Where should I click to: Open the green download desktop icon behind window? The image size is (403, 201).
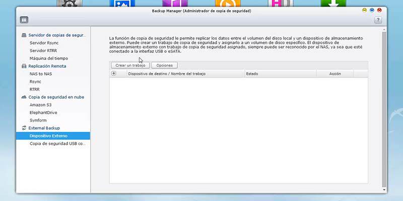point(333,4)
